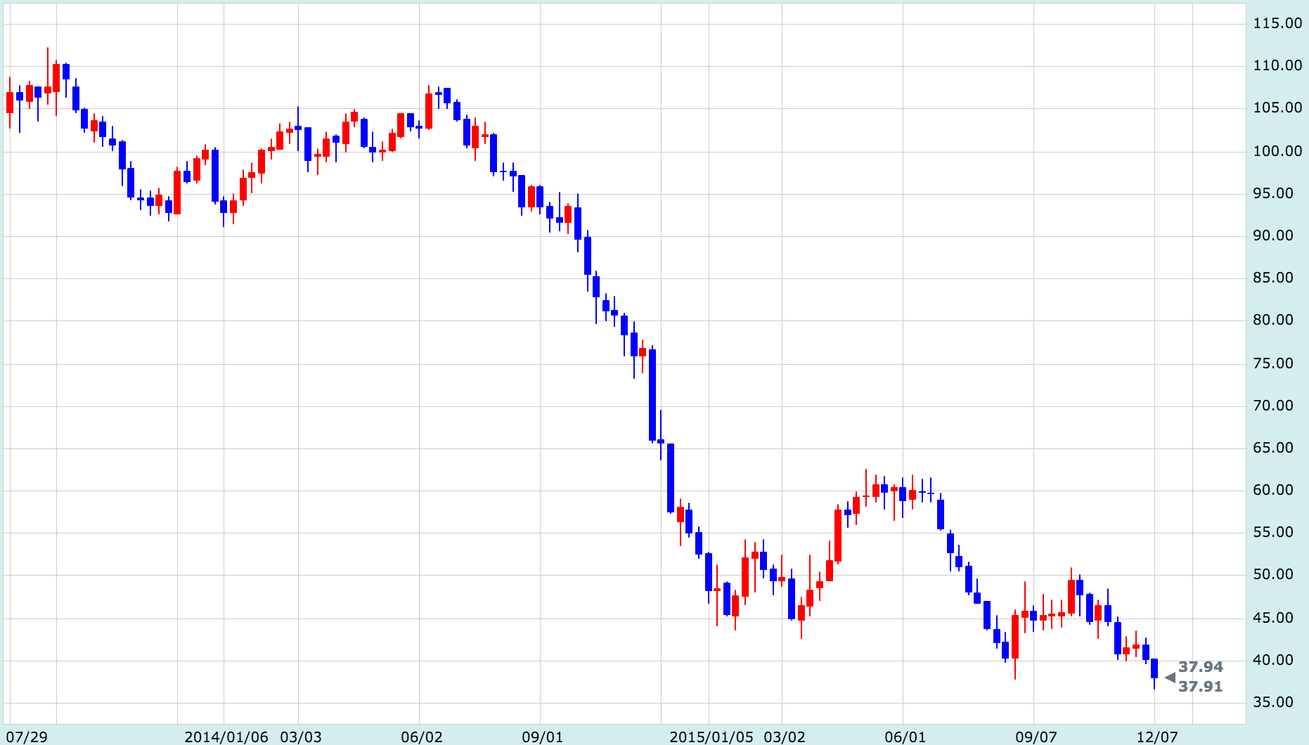Click the 12/07 date on the time axis
This screenshot has width=1309, height=745.
point(1157,737)
